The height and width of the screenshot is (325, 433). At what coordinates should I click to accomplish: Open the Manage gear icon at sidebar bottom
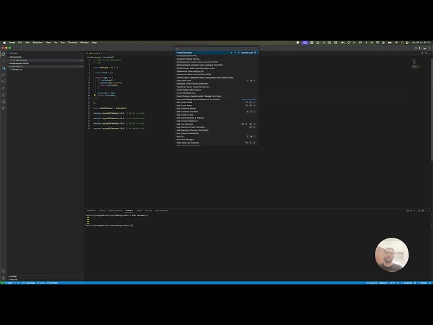coord(3,278)
